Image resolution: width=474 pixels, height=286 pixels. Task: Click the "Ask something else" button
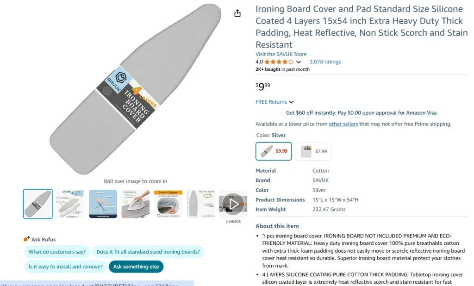(x=136, y=267)
